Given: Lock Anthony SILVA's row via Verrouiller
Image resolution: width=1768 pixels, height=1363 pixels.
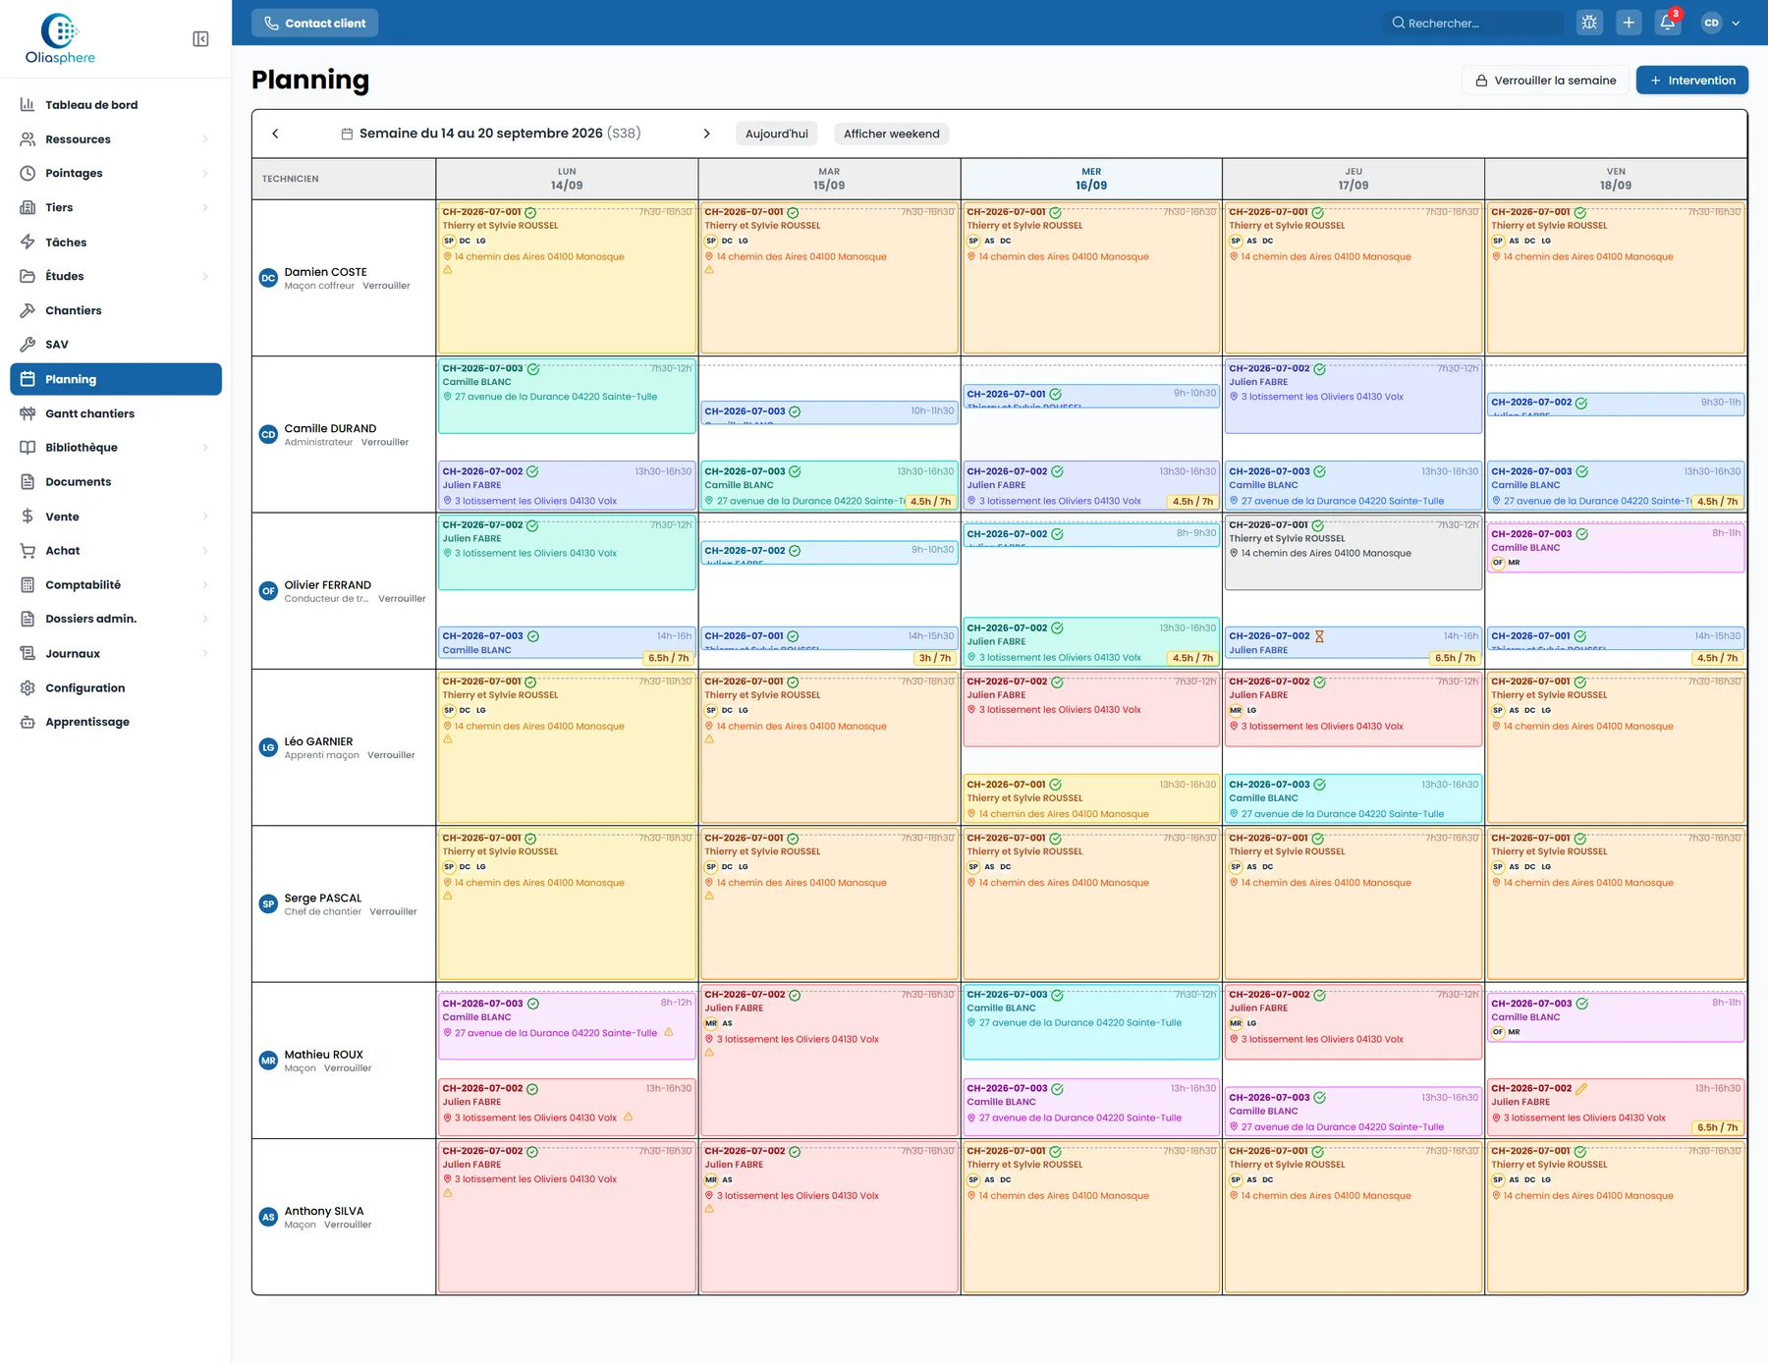Looking at the screenshot, I should [x=348, y=1225].
